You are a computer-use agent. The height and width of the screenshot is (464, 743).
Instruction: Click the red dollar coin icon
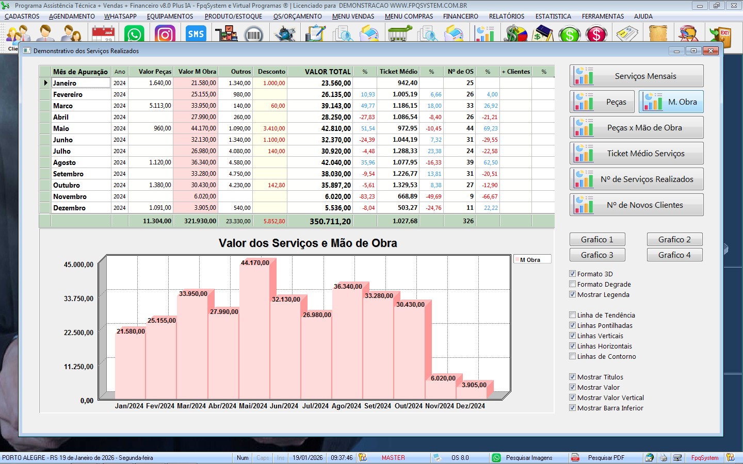596,35
